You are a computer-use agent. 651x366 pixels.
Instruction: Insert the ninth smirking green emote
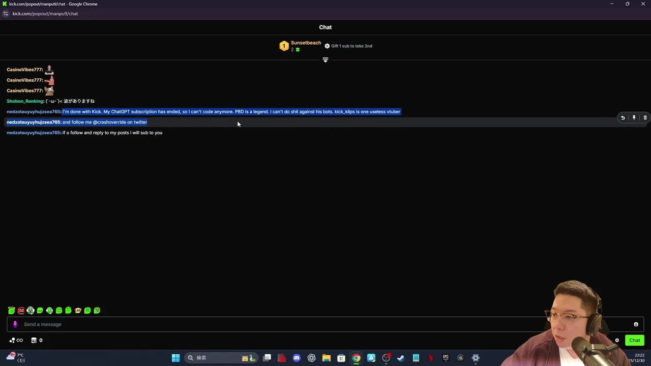(87, 310)
